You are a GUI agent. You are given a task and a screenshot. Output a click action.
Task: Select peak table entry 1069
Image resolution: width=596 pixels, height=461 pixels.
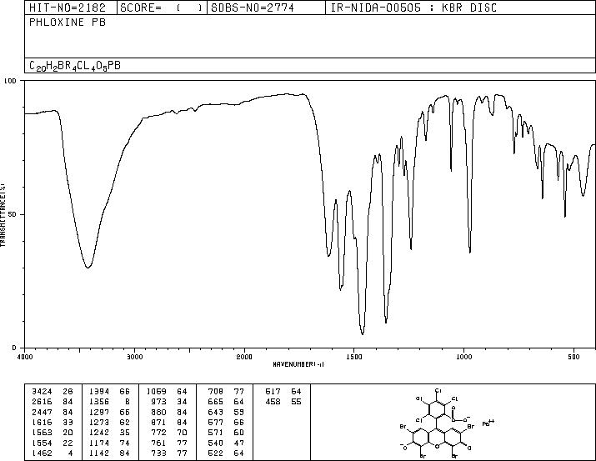click(x=167, y=392)
